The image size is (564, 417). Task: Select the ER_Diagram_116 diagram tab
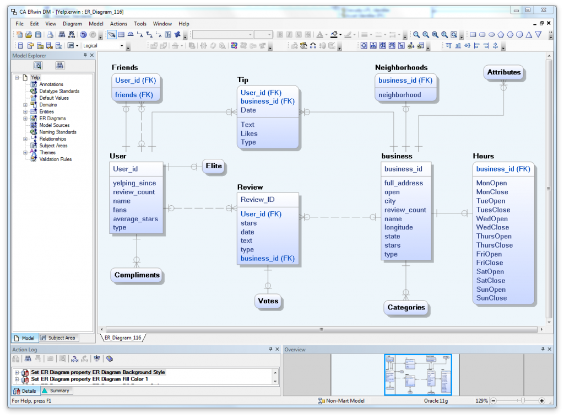pyautogui.click(x=123, y=338)
